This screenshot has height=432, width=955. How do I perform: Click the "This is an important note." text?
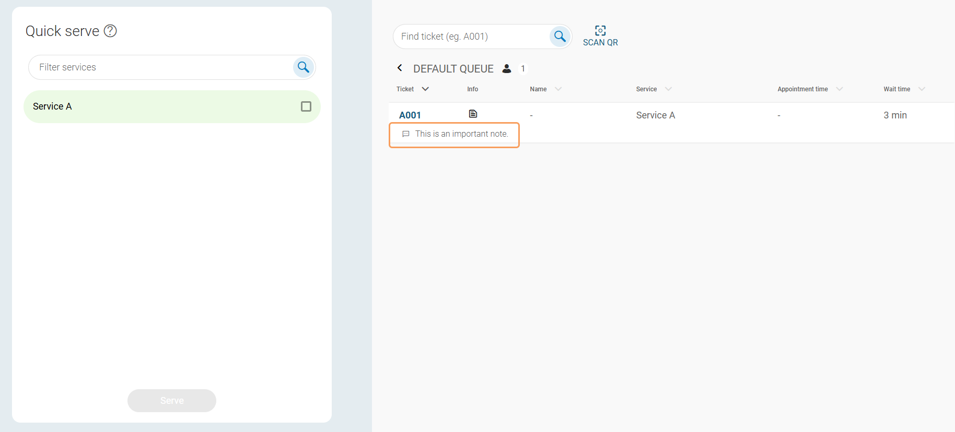click(x=461, y=134)
